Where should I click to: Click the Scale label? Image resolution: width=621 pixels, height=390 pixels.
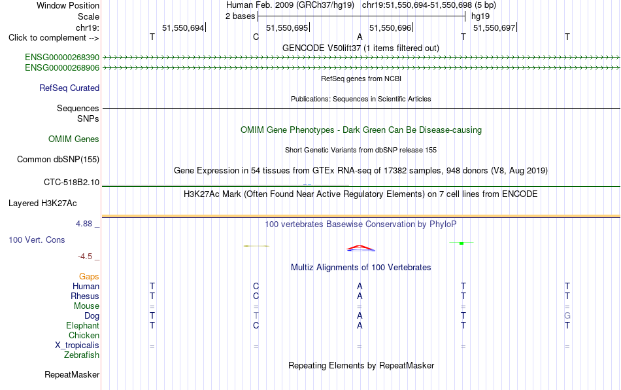pyautogui.click(x=89, y=16)
